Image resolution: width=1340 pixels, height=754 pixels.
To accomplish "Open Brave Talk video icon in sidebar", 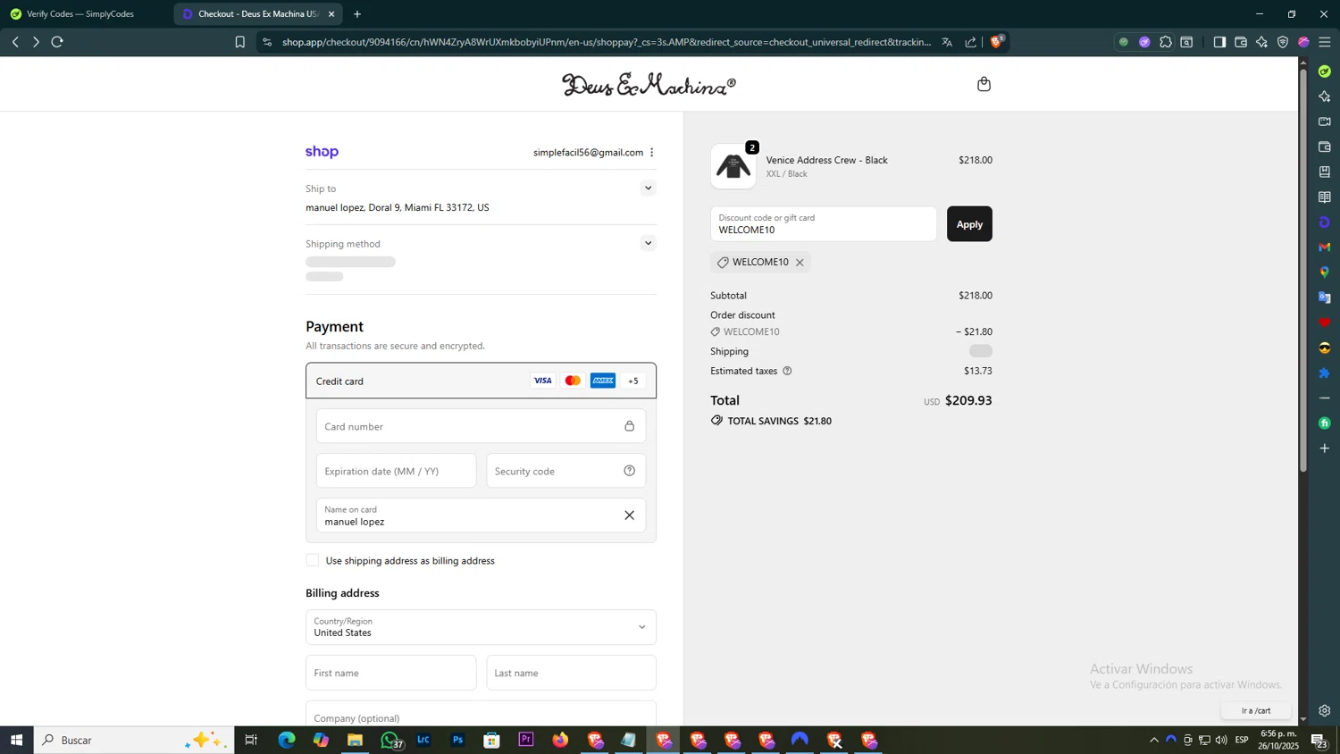I will tap(1325, 121).
